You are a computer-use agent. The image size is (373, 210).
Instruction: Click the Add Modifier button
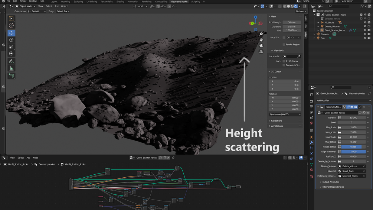click(x=342, y=101)
